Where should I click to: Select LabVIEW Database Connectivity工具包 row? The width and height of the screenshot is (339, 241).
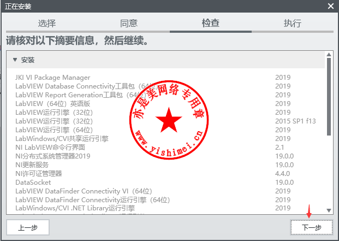166,86
